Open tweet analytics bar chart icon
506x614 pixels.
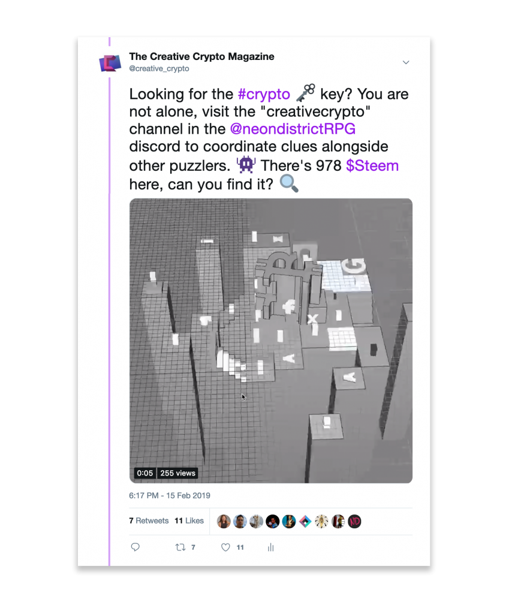click(270, 547)
